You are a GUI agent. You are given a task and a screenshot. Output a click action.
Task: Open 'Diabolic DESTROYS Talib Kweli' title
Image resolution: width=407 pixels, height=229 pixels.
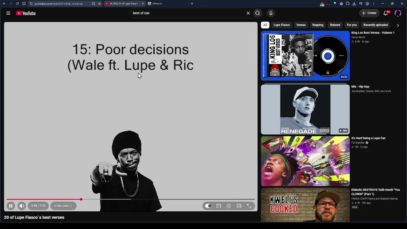point(376,192)
